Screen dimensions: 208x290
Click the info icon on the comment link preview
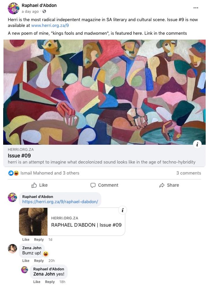tap(122, 210)
